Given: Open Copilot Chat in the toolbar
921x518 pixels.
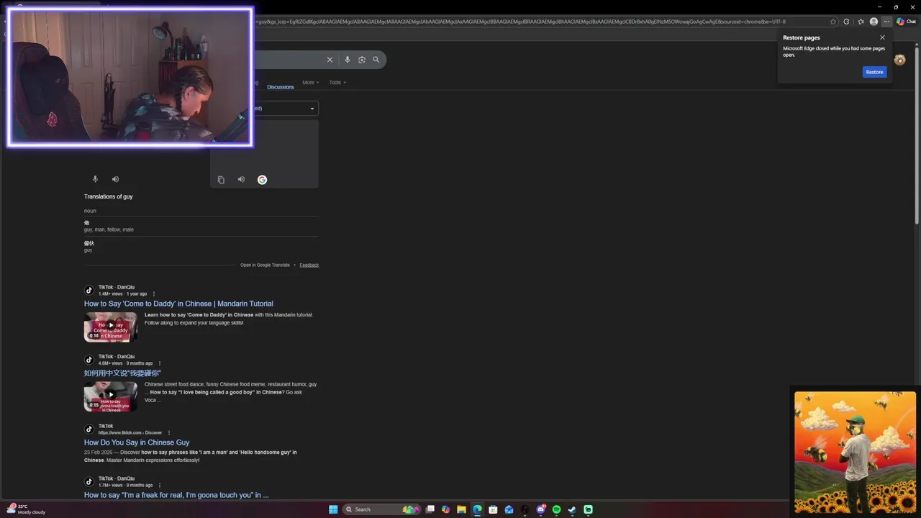Looking at the screenshot, I should point(906,22).
